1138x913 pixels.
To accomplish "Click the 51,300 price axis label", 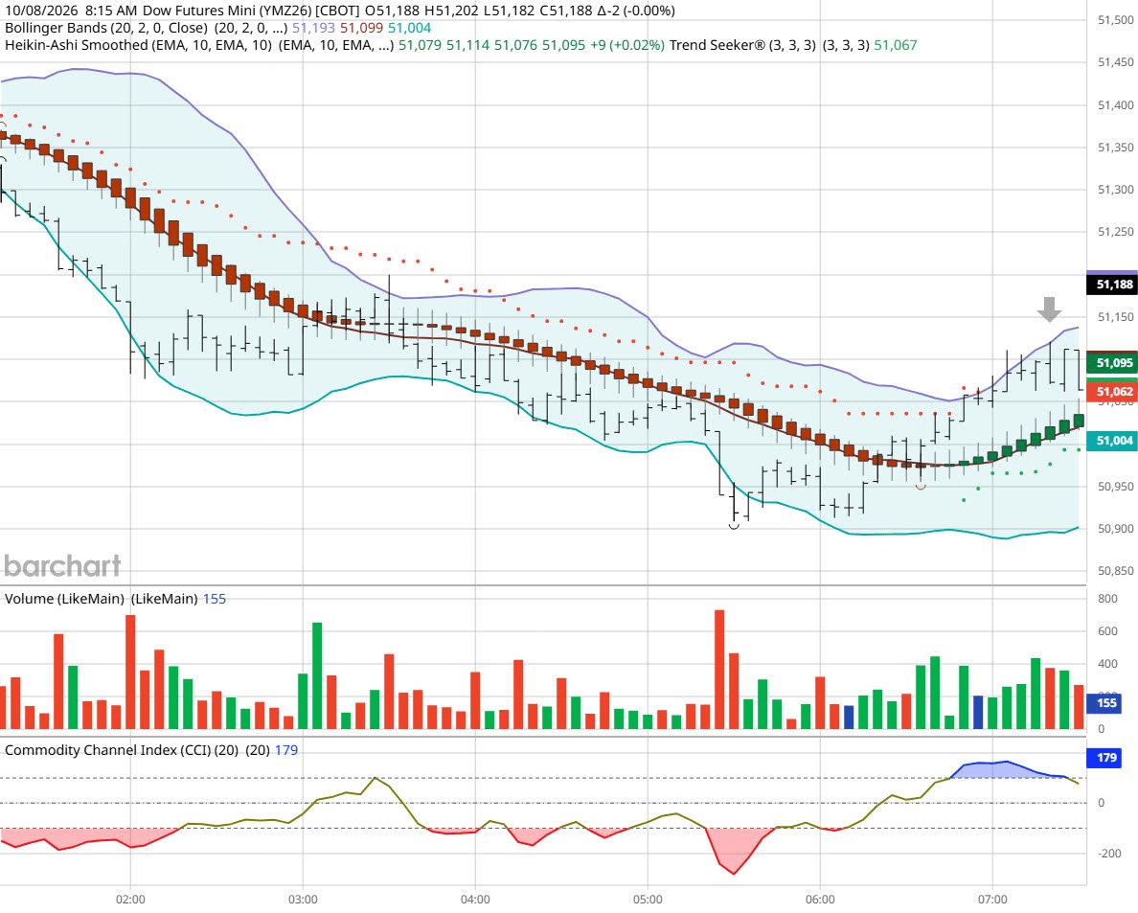I will point(1116,190).
